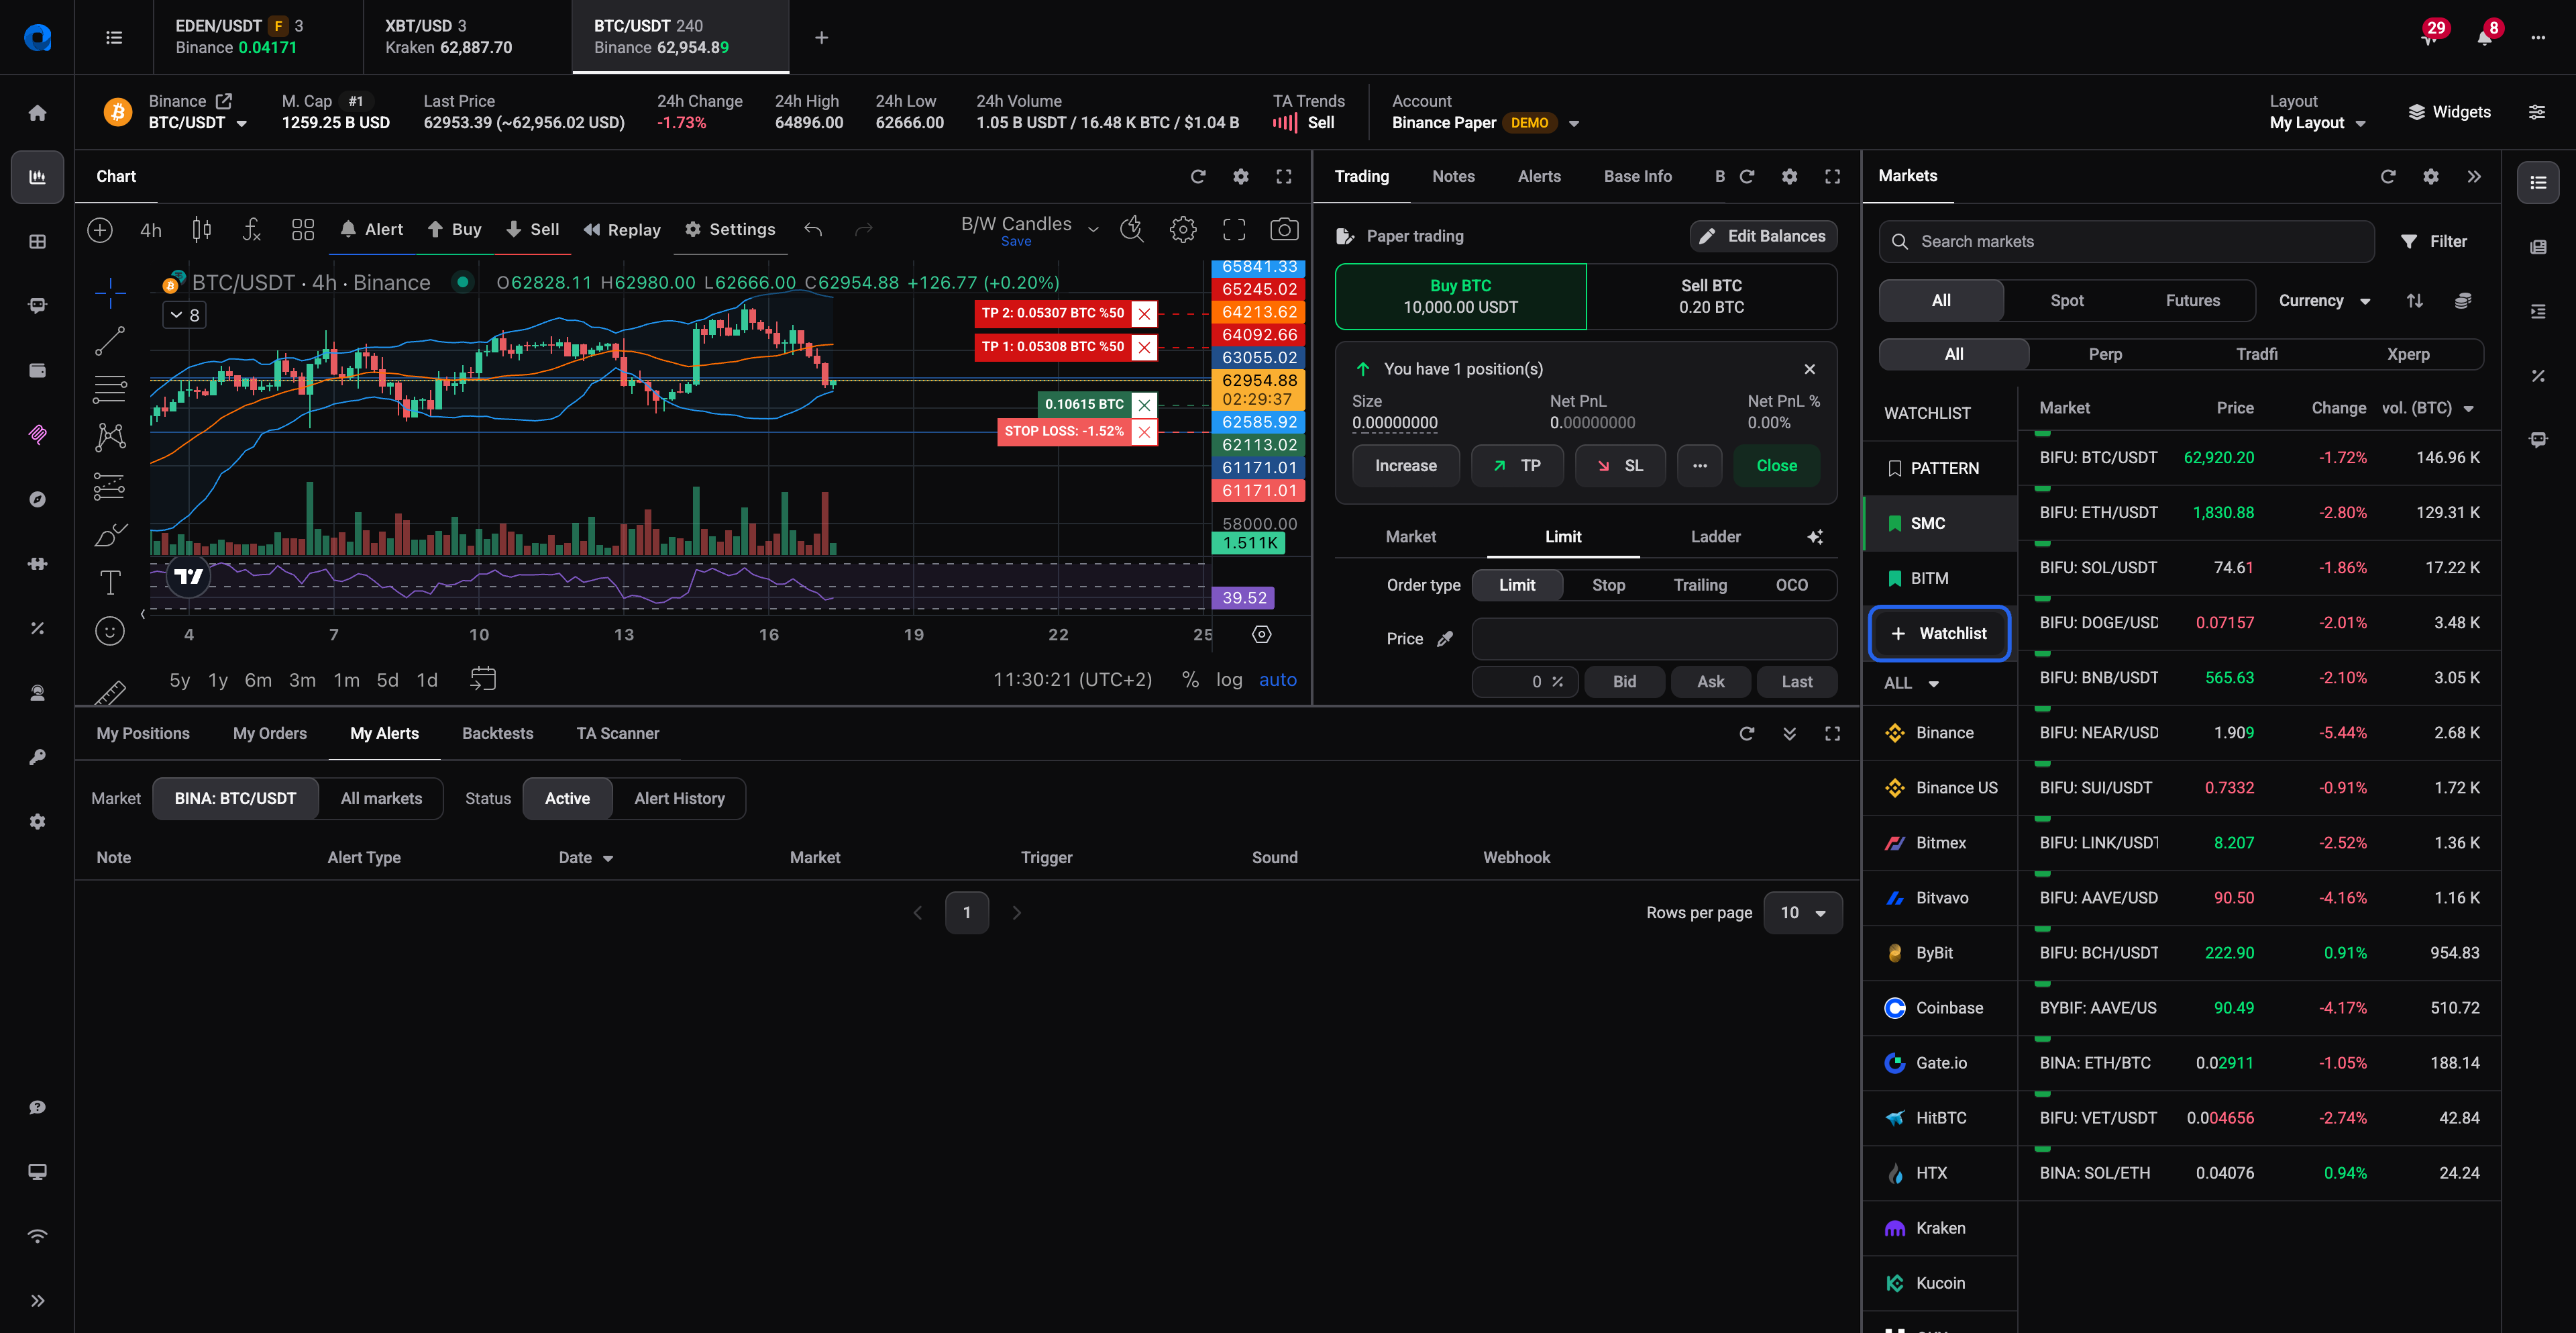
Task: Click the Edit Balances button
Action: [1763, 236]
